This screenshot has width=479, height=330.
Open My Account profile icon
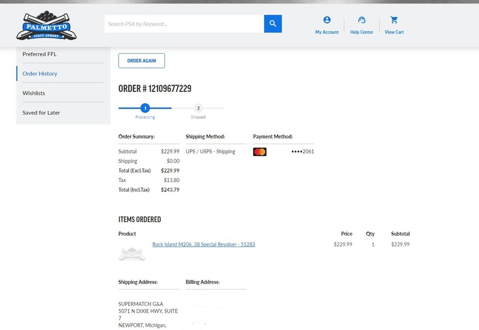coord(327,20)
